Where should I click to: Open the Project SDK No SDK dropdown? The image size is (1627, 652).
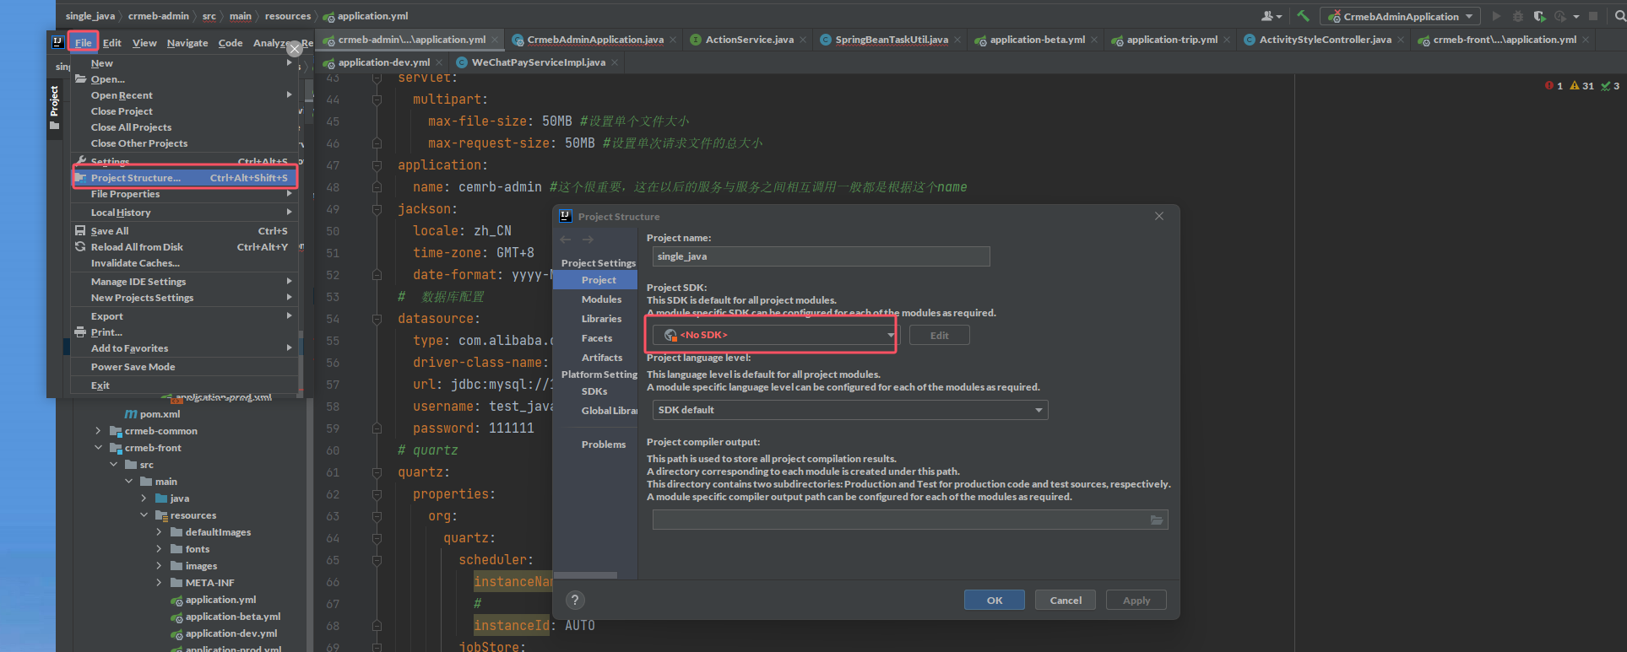click(x=774, y=335)
